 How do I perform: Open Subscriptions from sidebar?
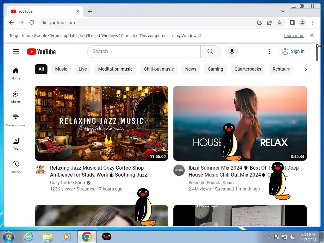pyautogui.click(x=16, y=121)
